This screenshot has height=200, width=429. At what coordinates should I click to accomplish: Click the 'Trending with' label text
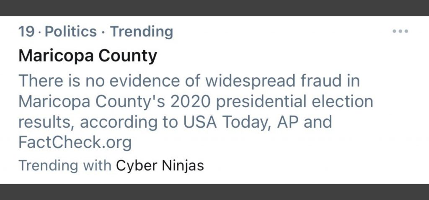tap(65, 166)
